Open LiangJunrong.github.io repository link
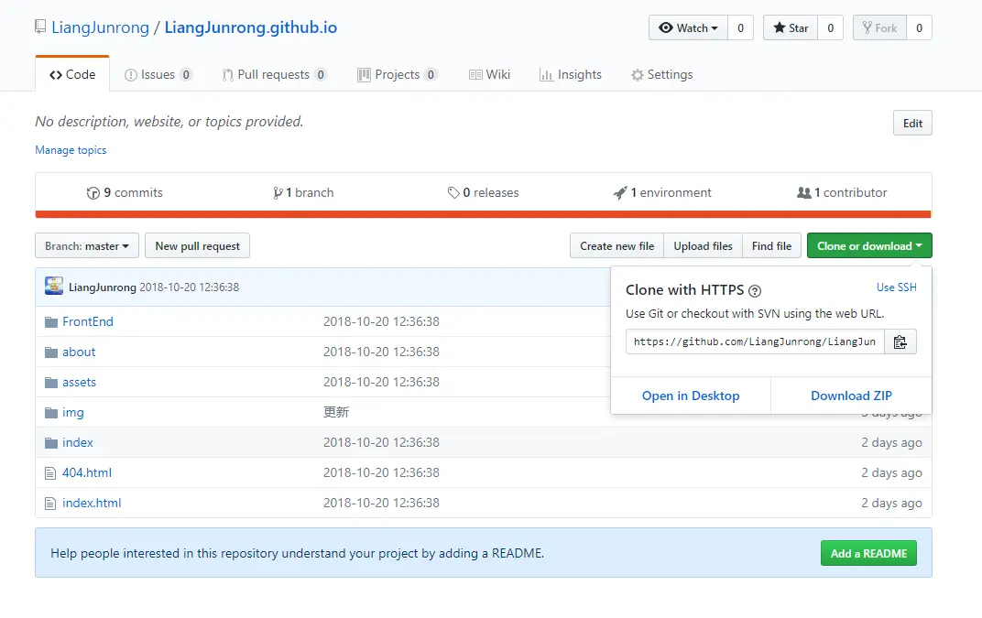Viewport: 982px width, 618px height. coord(250,27)
